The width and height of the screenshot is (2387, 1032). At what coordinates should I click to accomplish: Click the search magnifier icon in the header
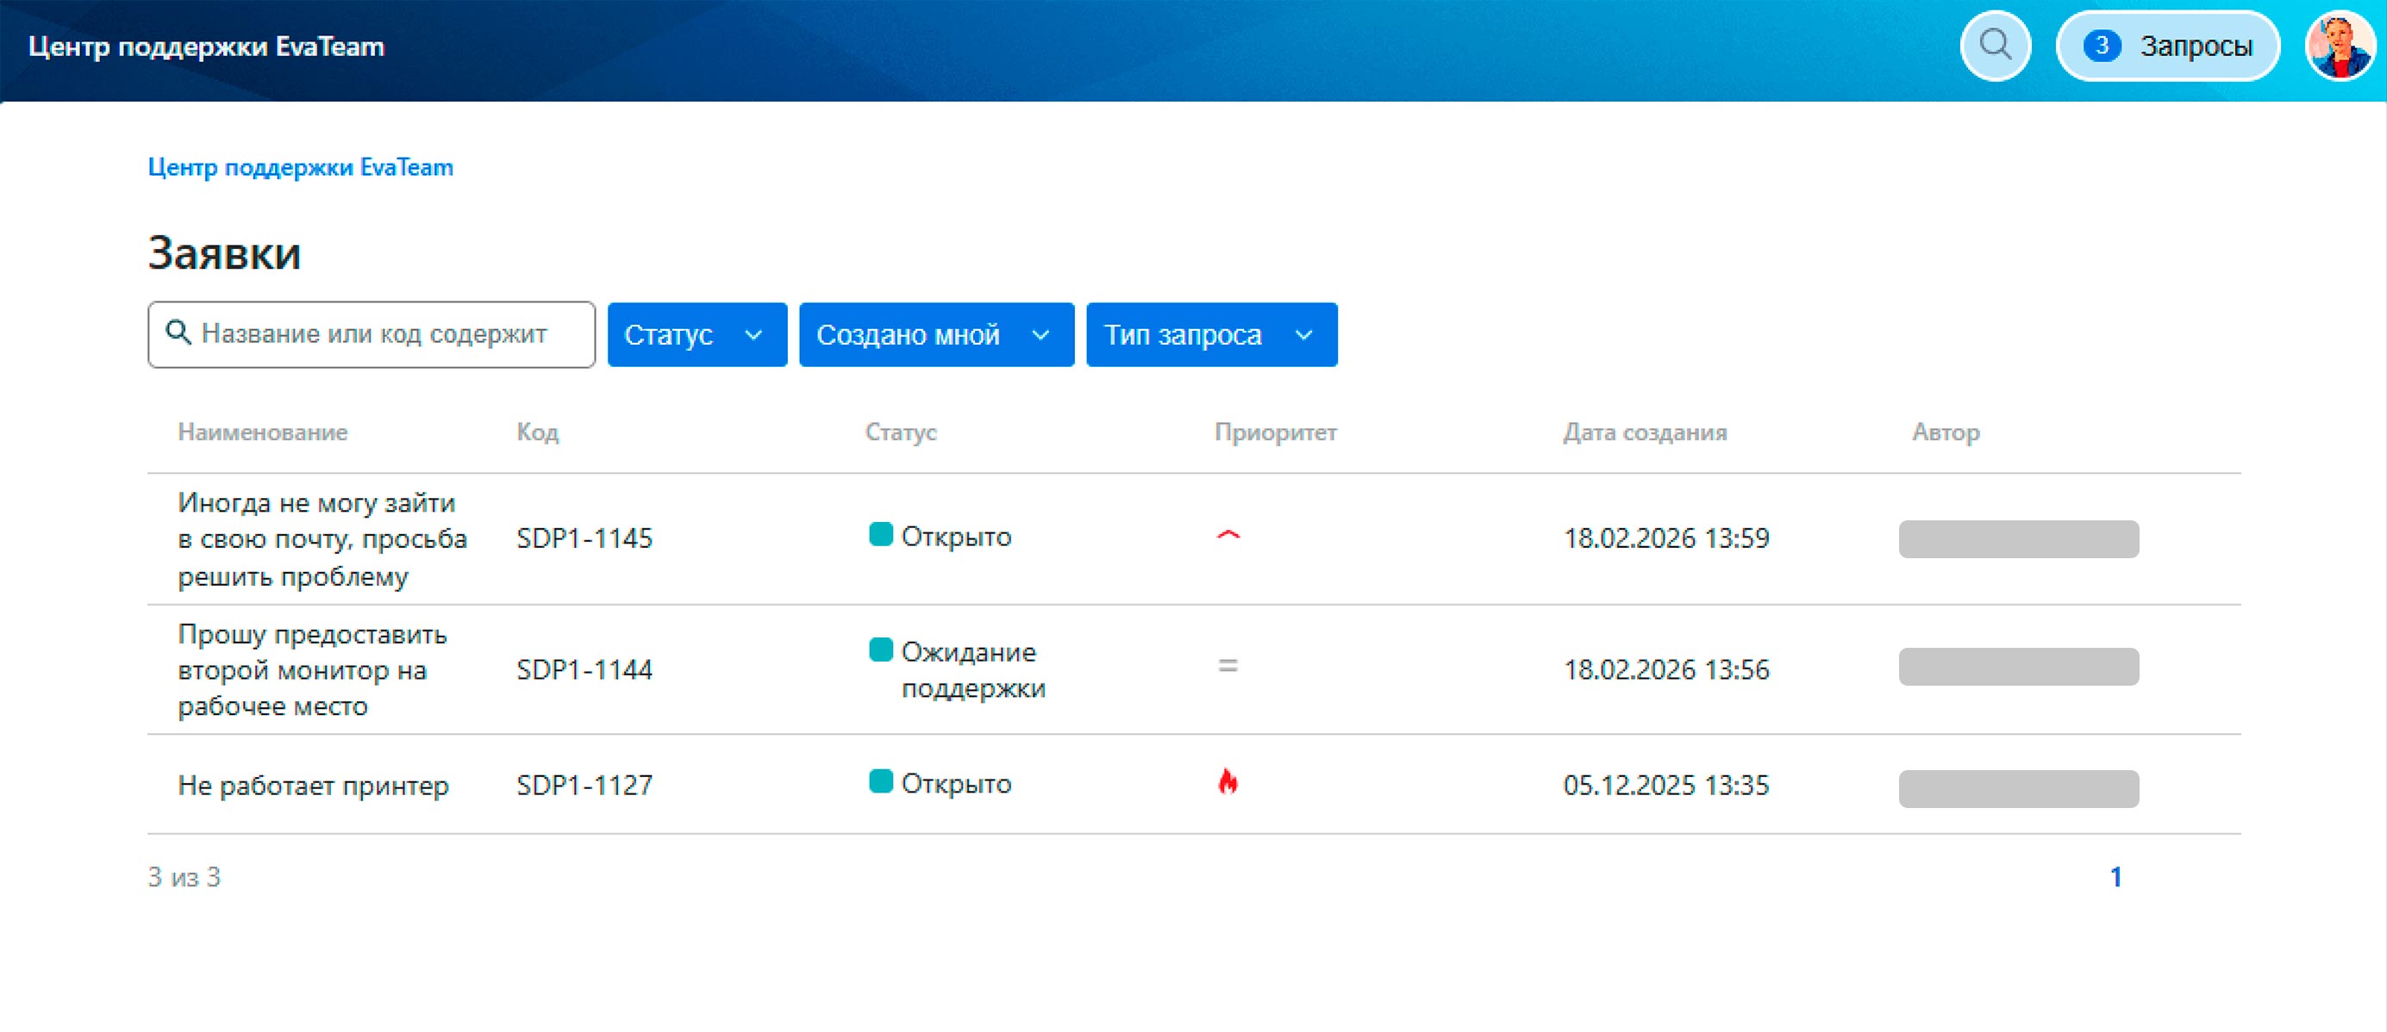point(1994,46)
